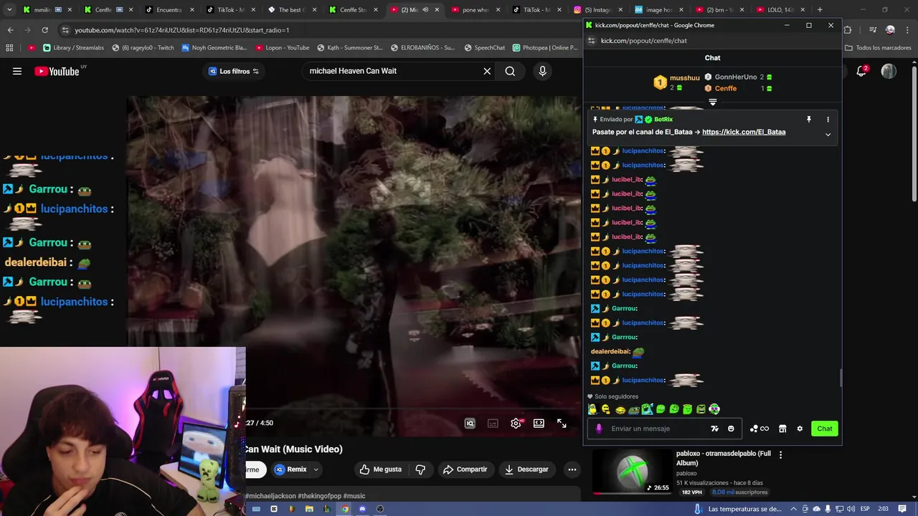Open the Los filtros options
Screen dimensions: 918x516
pos(234,71)
